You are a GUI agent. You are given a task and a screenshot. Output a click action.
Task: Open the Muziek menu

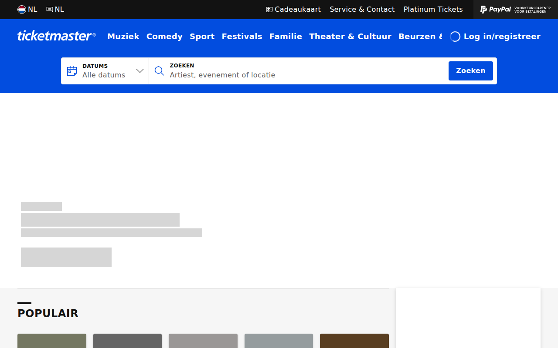(123, 37)
